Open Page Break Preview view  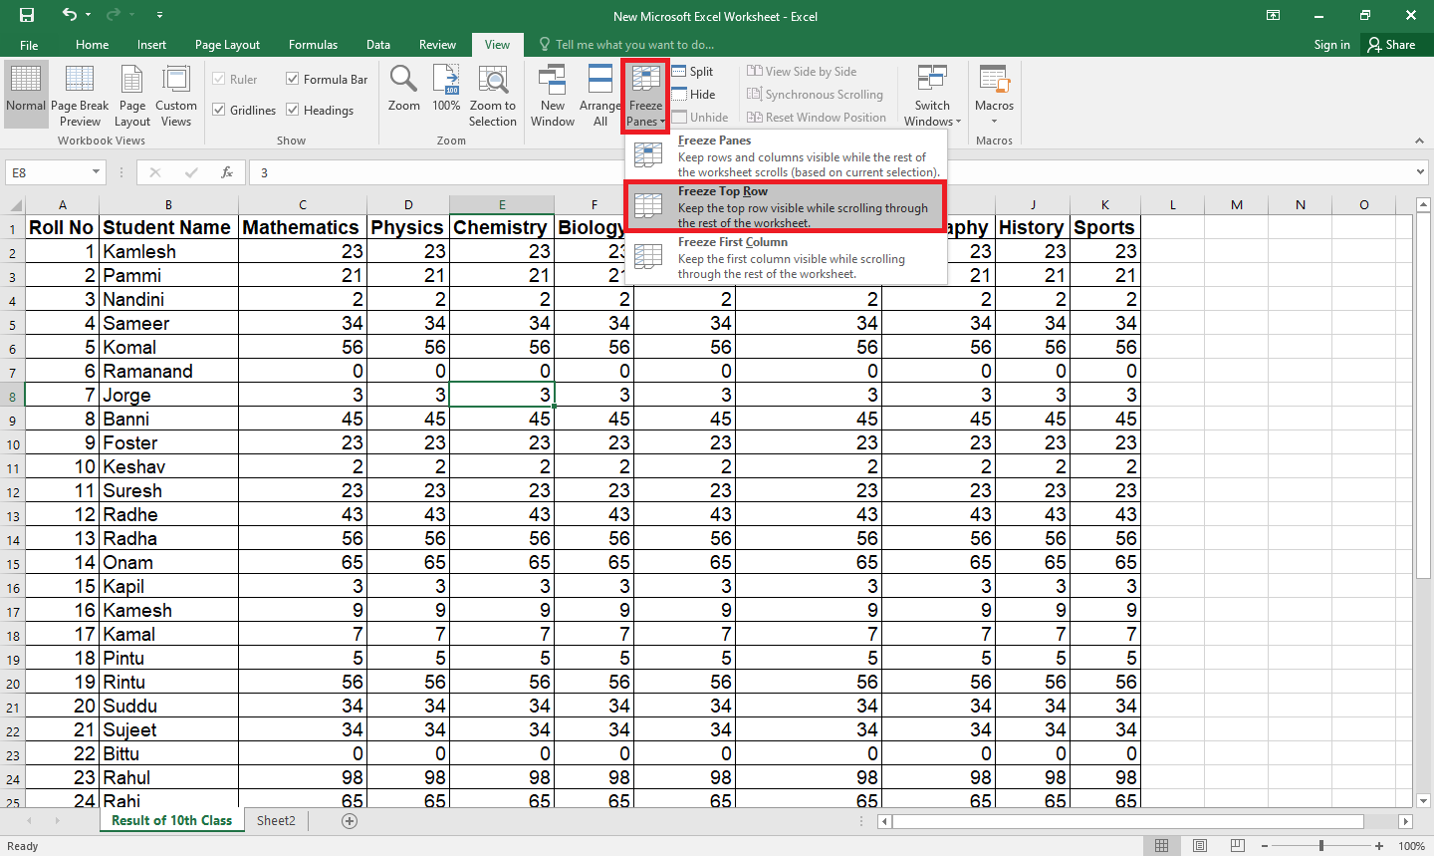tap(80, 95)
